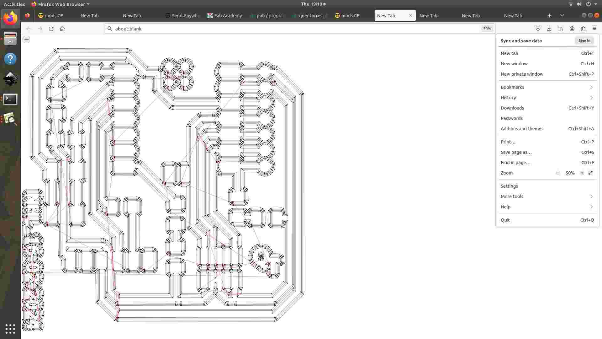This screenshot has width=602, height=339.
Task: Open the Terminal application icon
Action: coord(10,99)
